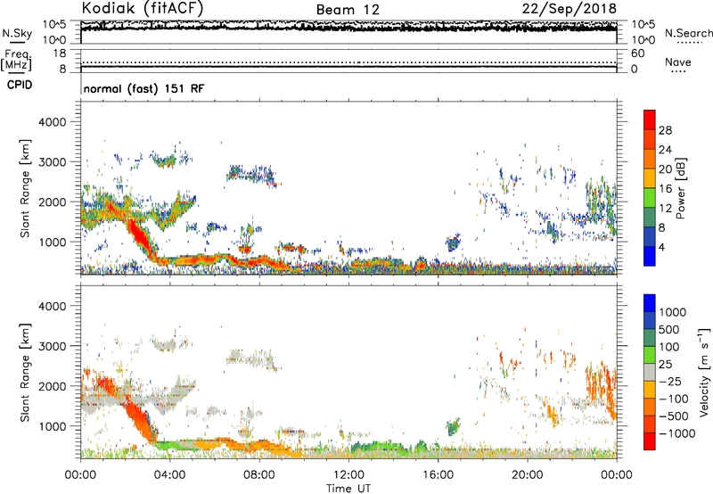Click the '500' label on Velocity color bar
Screen dimensions: 713x494
click(669, 329)
